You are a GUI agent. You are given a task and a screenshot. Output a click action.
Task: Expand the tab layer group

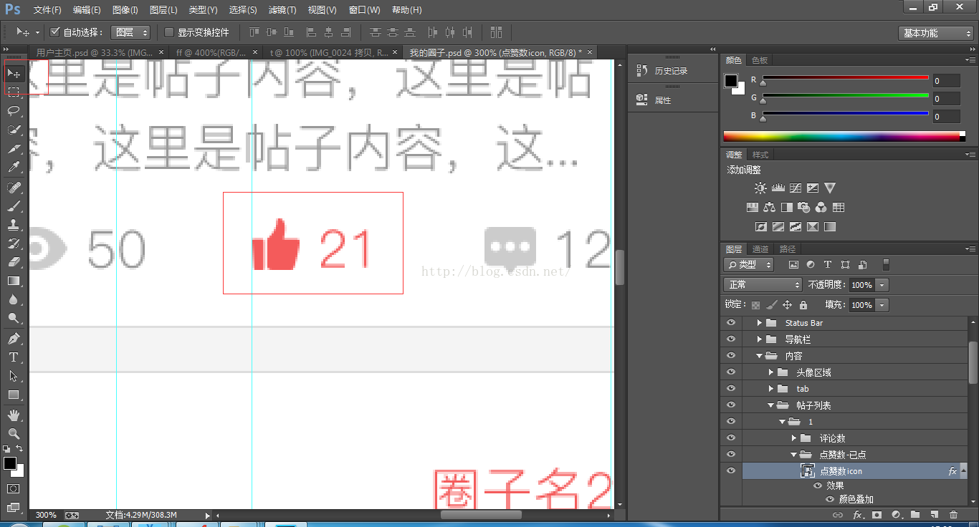coord(770,389)
